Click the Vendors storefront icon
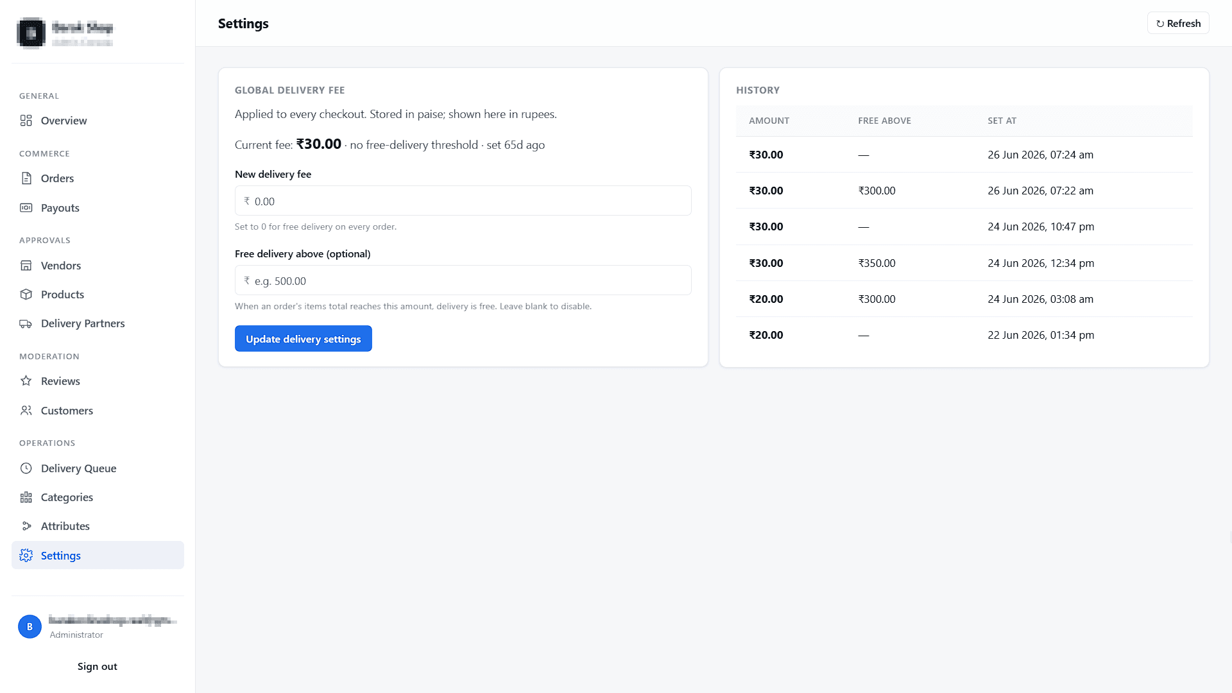The width and height of the screenshot is (1232, 693). pyautogui.click(x=26, y=266)
